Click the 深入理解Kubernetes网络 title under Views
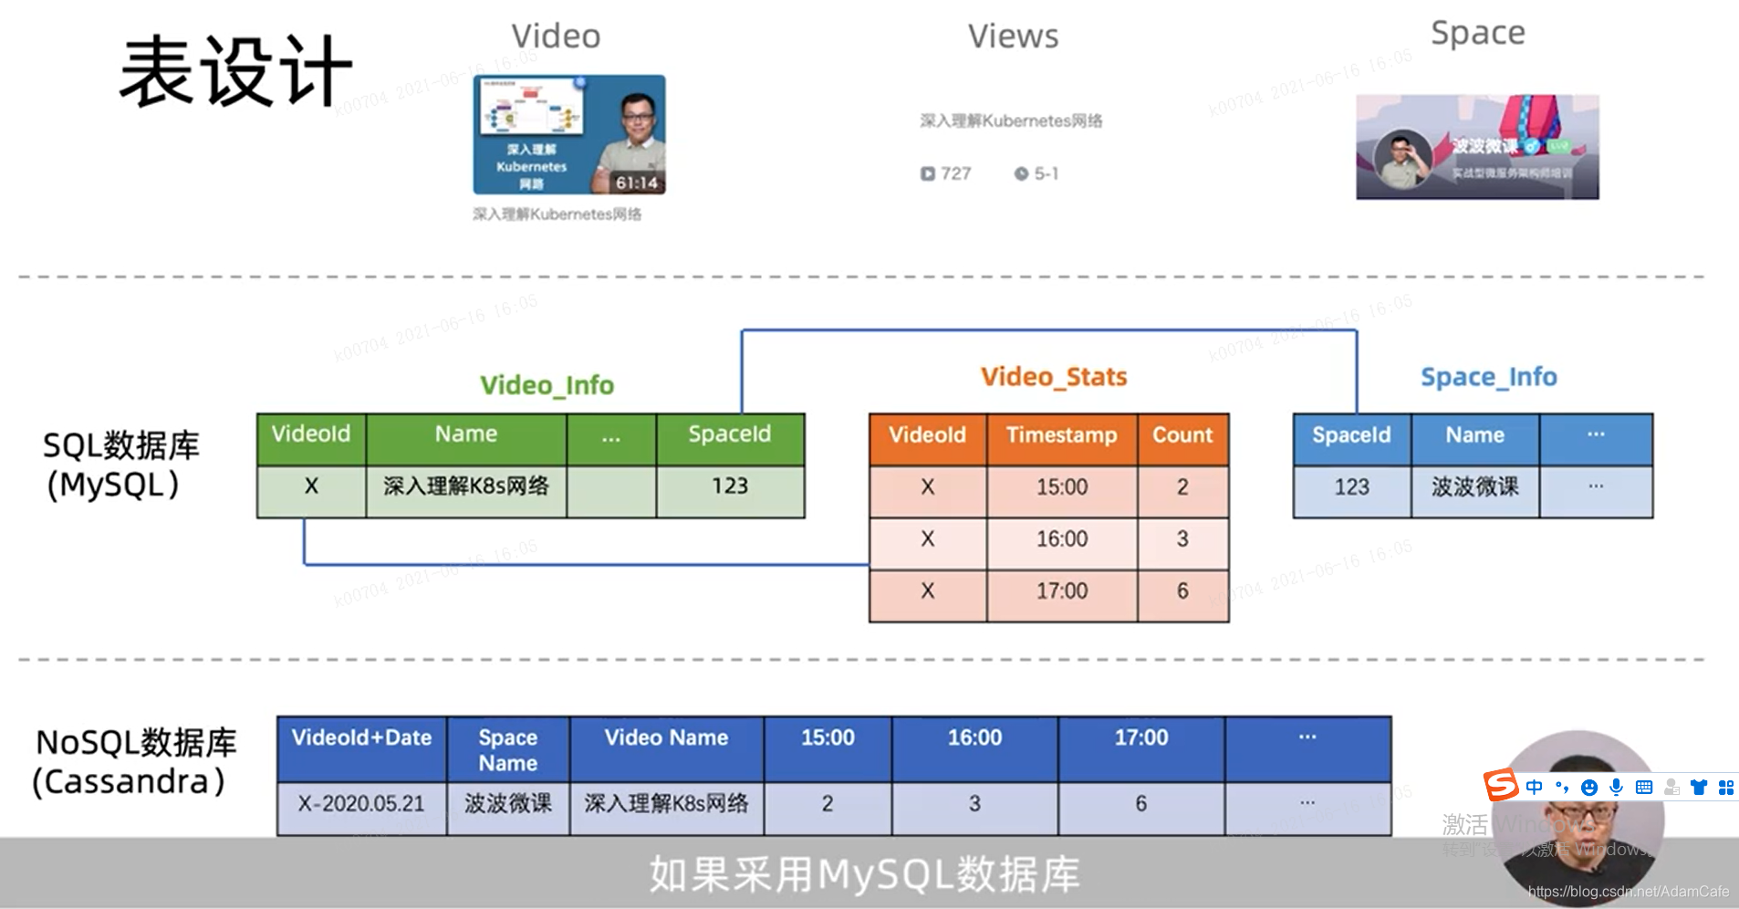The width and height of the screenshot is (1739, 909). [x=1011, y=120]
